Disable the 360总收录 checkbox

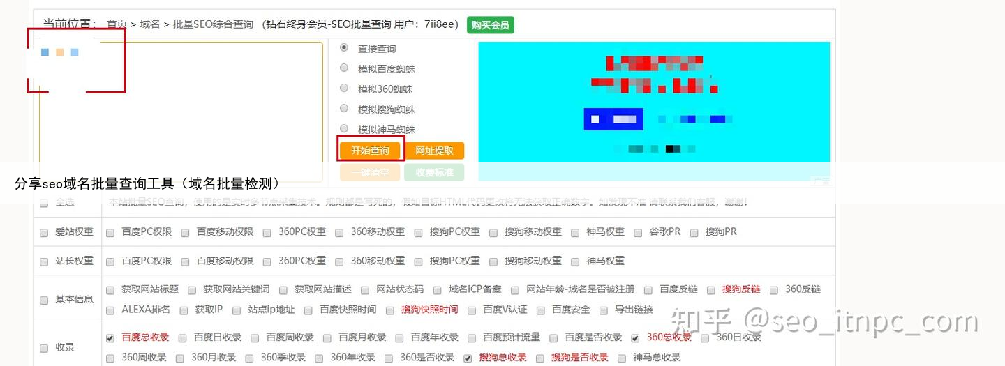pyautogui.click(x=635, y=338)
